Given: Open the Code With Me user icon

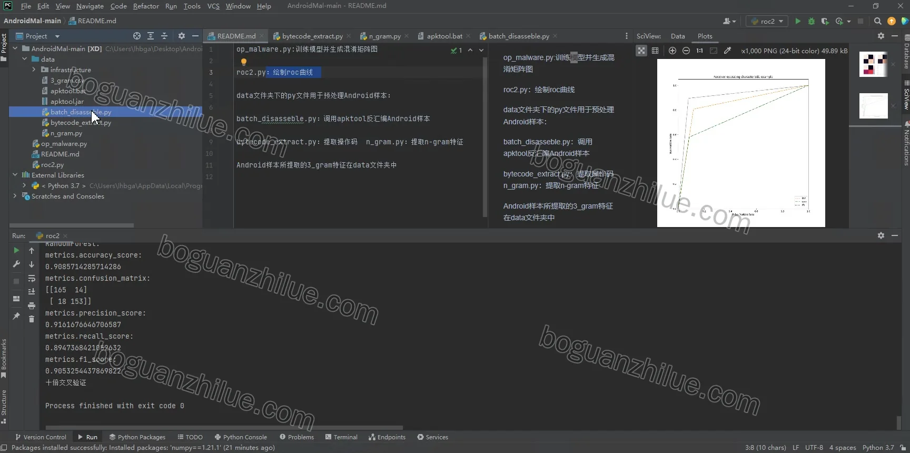Looking at the screenshot, I should coord(729,21).
